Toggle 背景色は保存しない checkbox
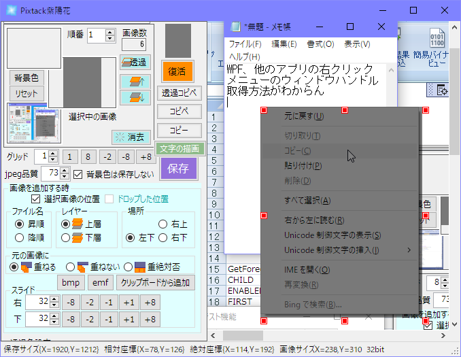Screen dimensions: 461x357 pos(78,174)
